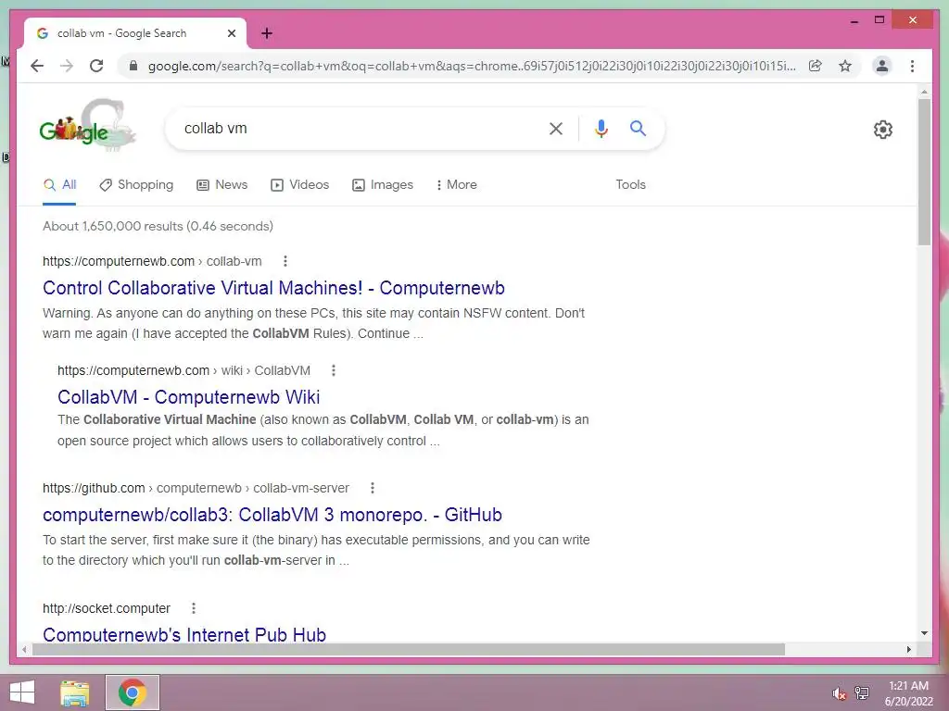Viewport: 949px width, 711px height.
Task: Click the forward navigation arrow
Action: [67, 66]
